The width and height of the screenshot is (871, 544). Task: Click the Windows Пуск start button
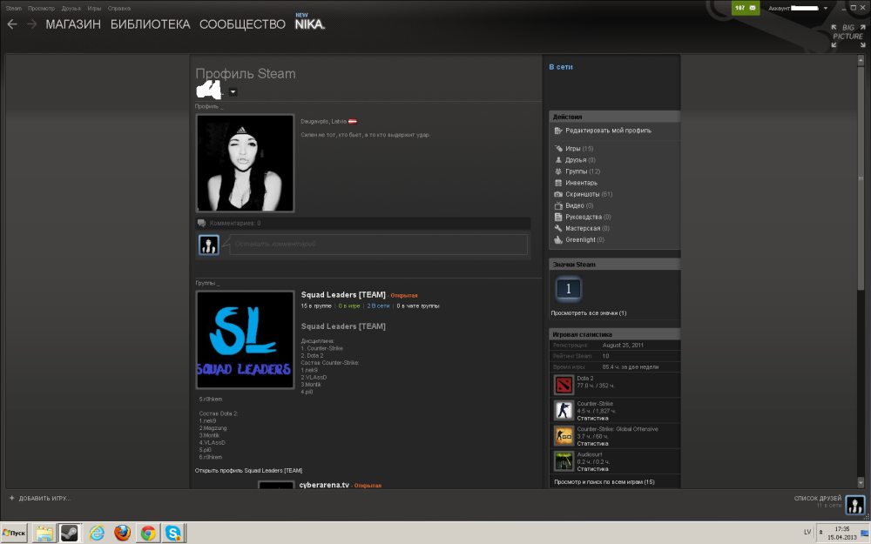pos(14,534)
